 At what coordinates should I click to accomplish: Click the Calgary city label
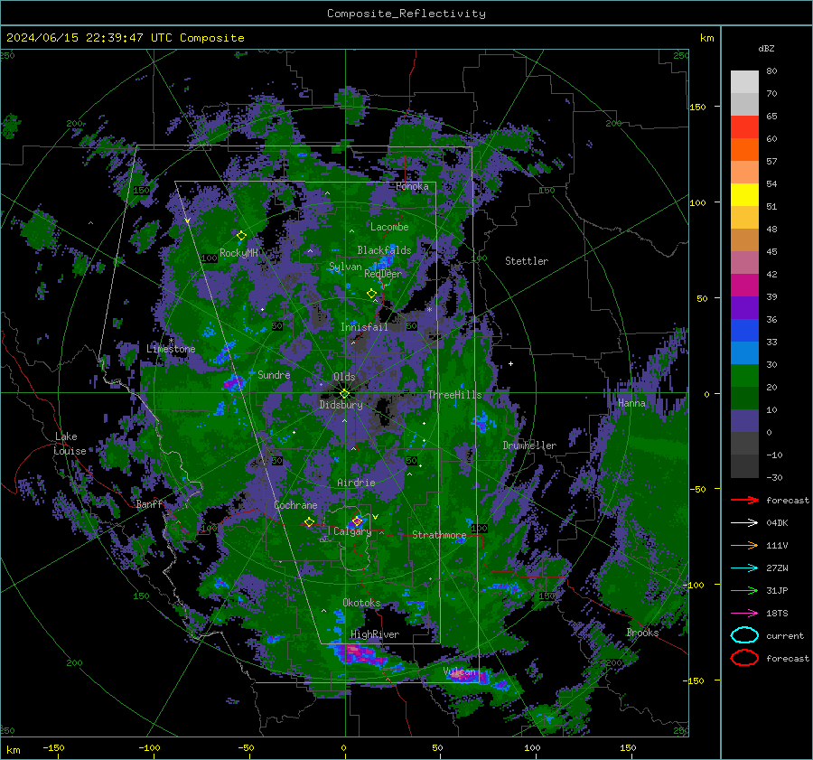(x=352, y=531)
